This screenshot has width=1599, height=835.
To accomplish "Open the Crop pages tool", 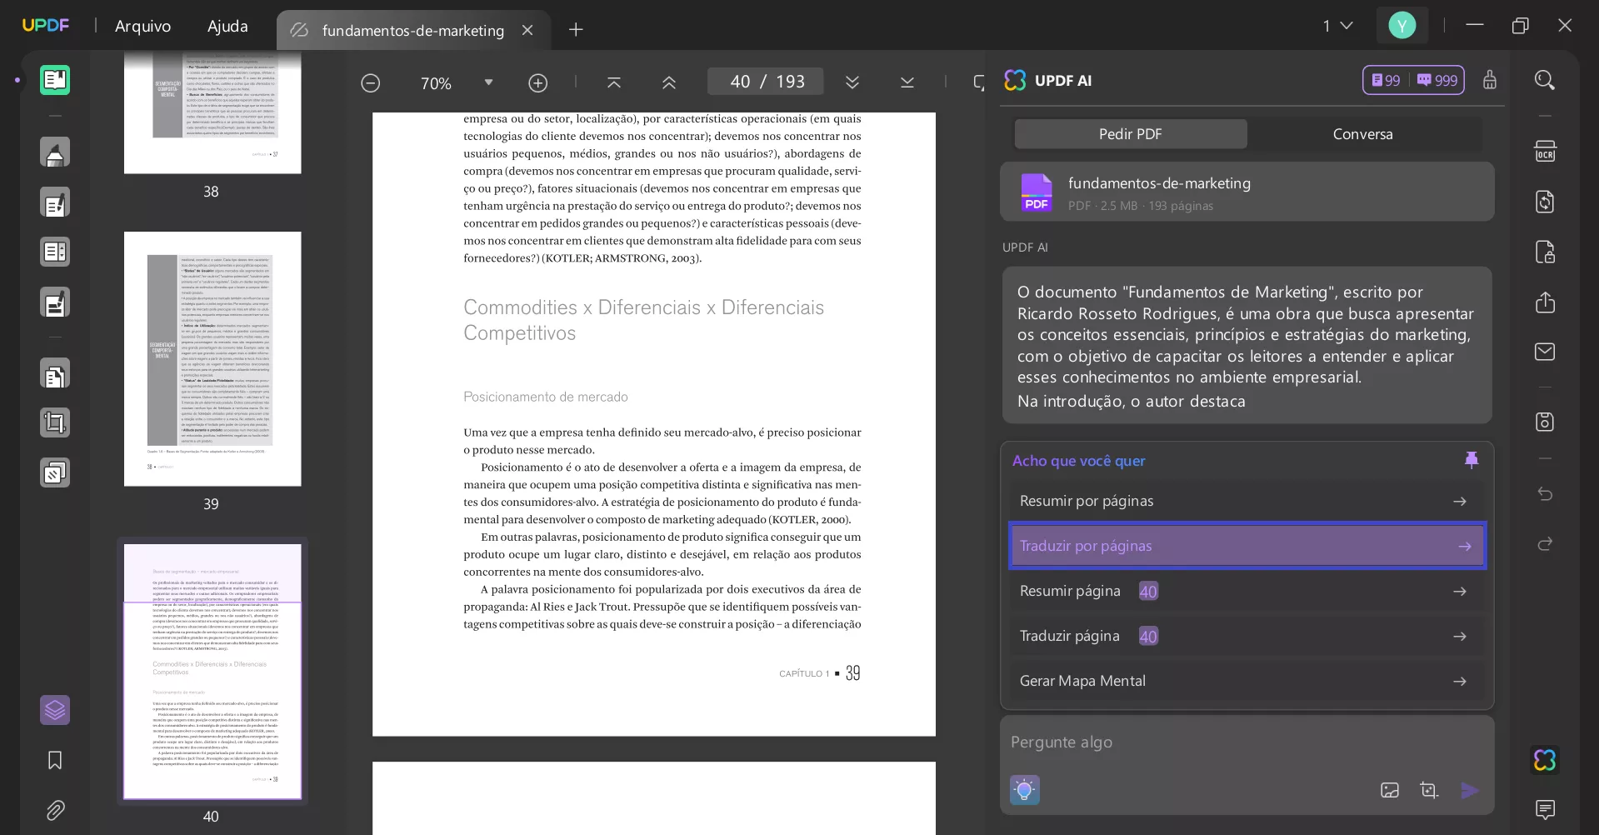I will pyautogui.click(x=55, y=422).
